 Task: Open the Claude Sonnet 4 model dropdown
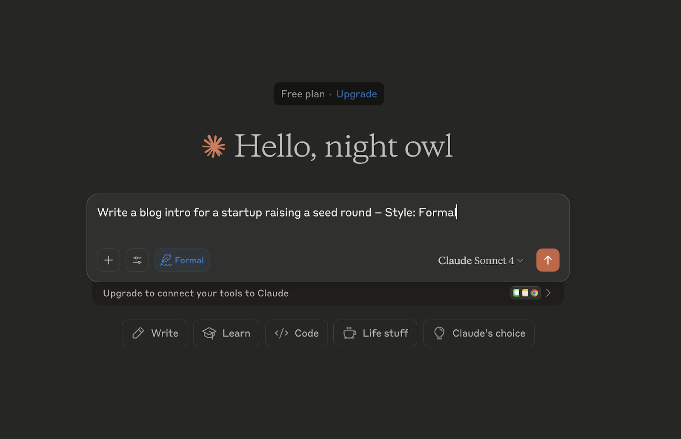click(x=481, y=260)
